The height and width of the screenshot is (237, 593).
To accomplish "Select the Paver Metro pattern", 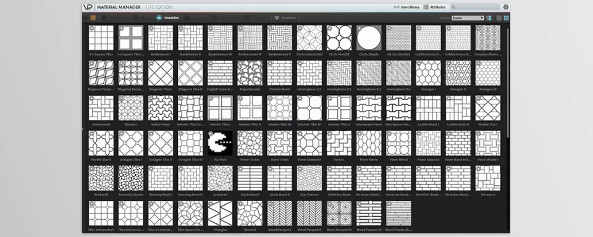I will pos(369,143).
